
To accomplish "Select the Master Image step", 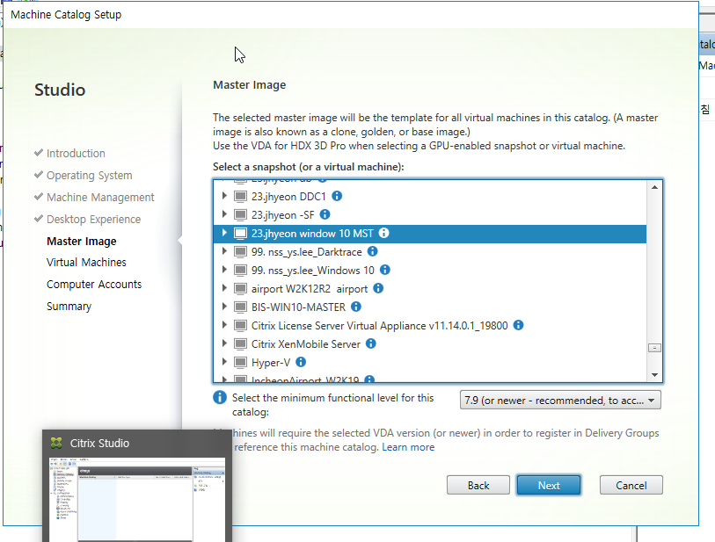I will [81, 241].
